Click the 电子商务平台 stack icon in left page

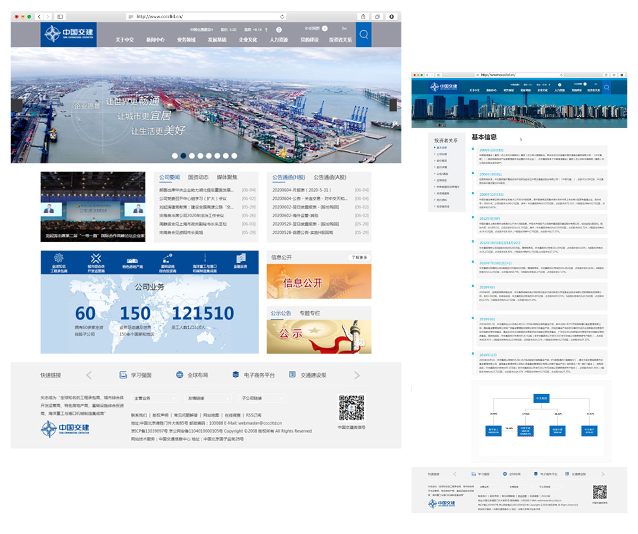[236, 375]
